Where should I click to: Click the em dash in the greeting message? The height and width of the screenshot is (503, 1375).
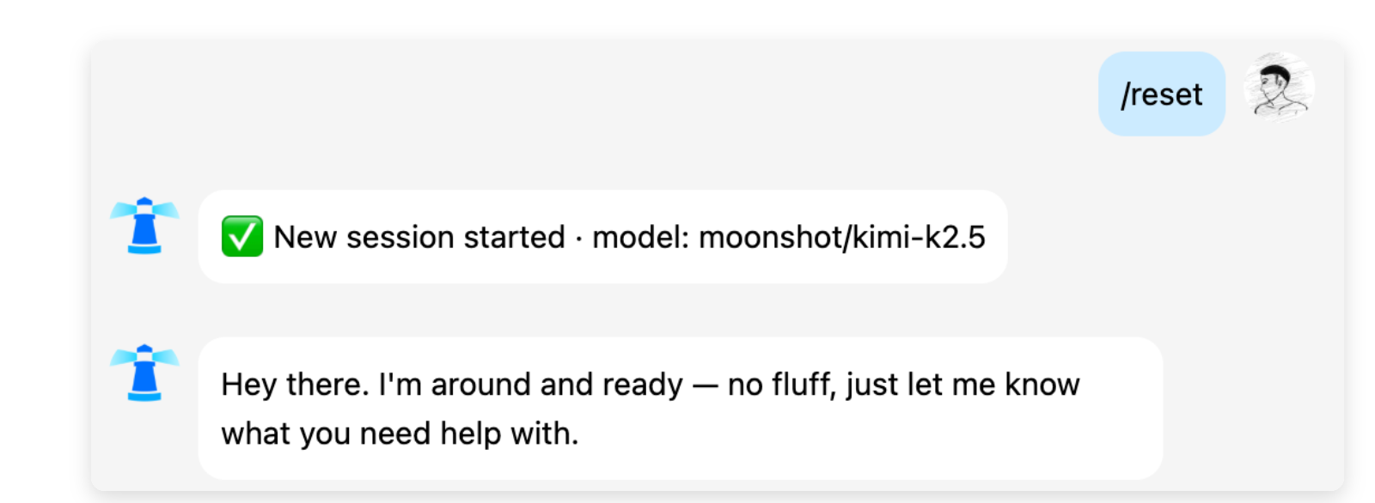click(x=705, y=385)
